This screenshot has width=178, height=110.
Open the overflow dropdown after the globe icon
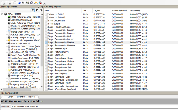pos(44,4)
